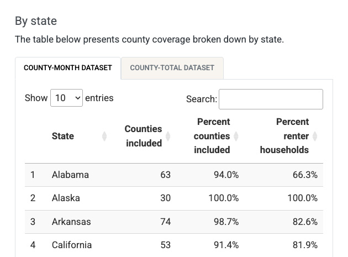Select the Arkansas row
Screen dimensions: 348x257
pos(71,222)
